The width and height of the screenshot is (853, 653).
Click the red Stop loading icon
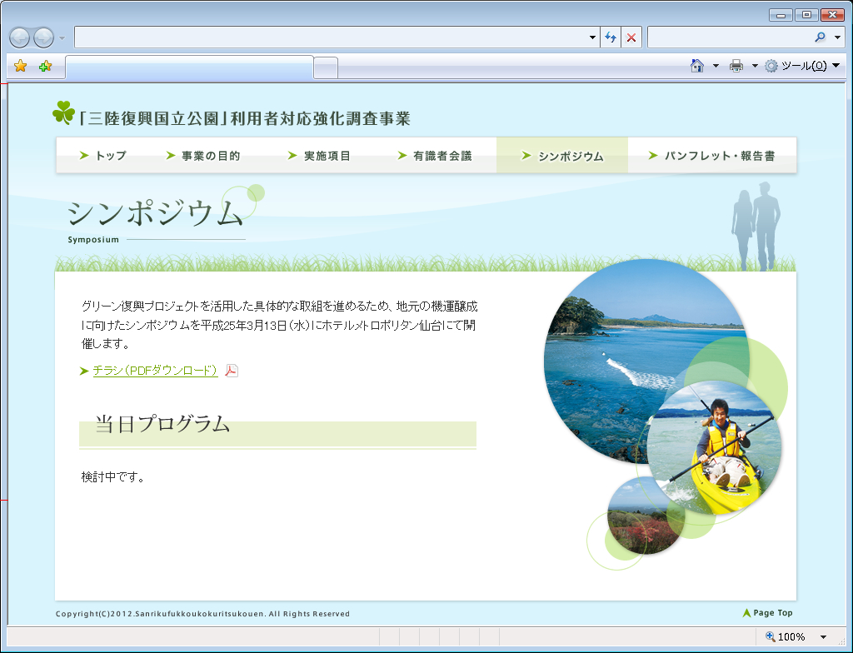pyautogui.click(x=631, y=37)
